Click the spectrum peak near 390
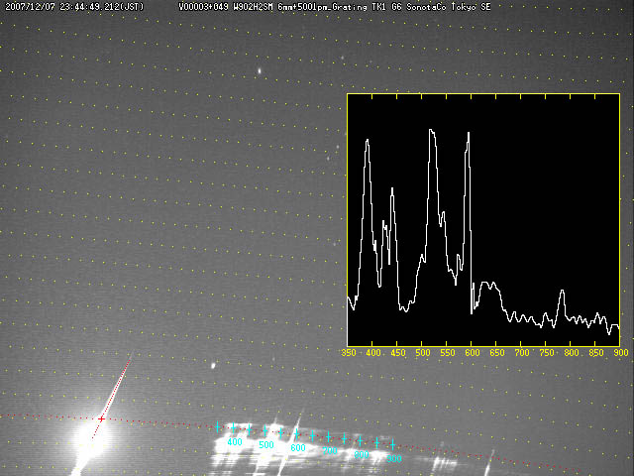 368,141
